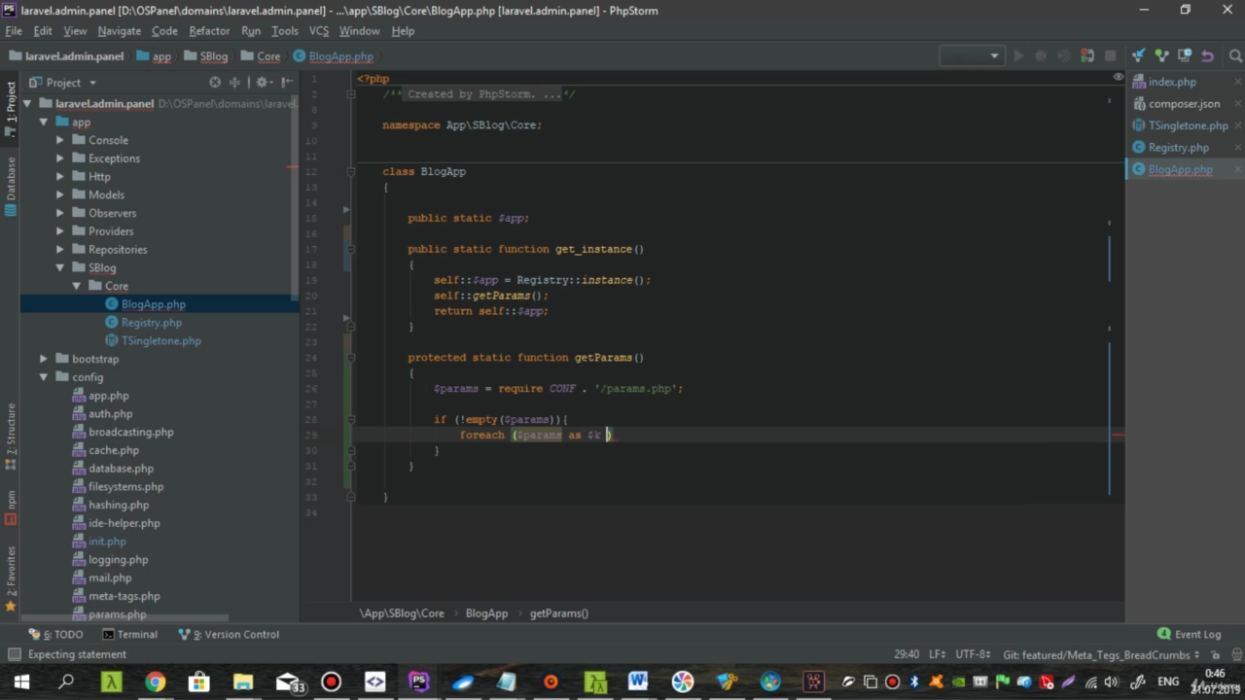Click the Project tree vertical scrollbar
1245x700 pixels.
click(295, 199)
